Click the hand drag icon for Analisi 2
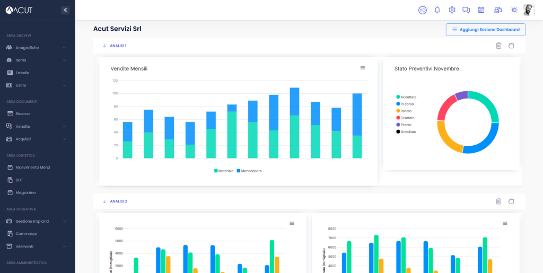 coord(511,201)
